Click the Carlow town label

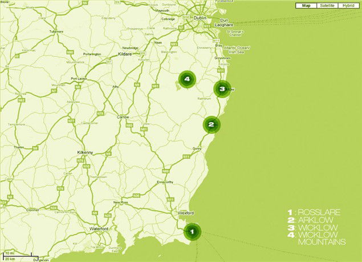pyautogui.click(x=123, y=117)
